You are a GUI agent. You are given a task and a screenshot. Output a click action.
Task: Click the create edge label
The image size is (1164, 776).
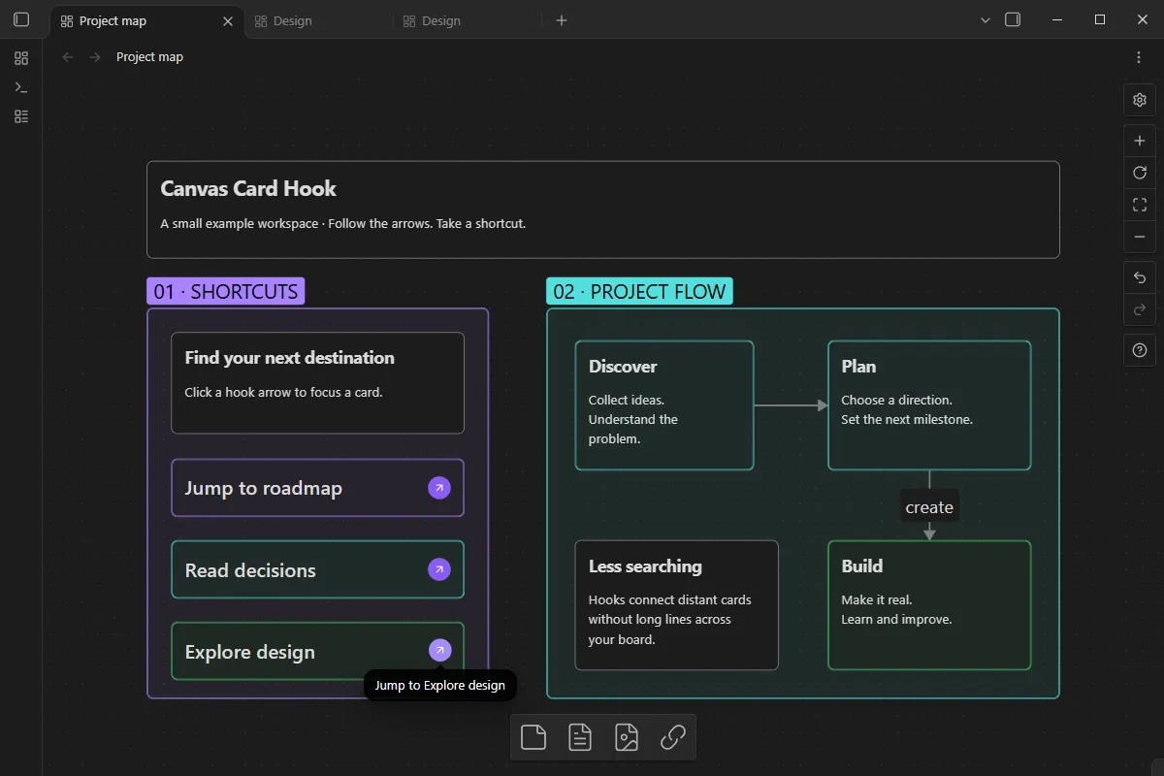coord(929,507)
